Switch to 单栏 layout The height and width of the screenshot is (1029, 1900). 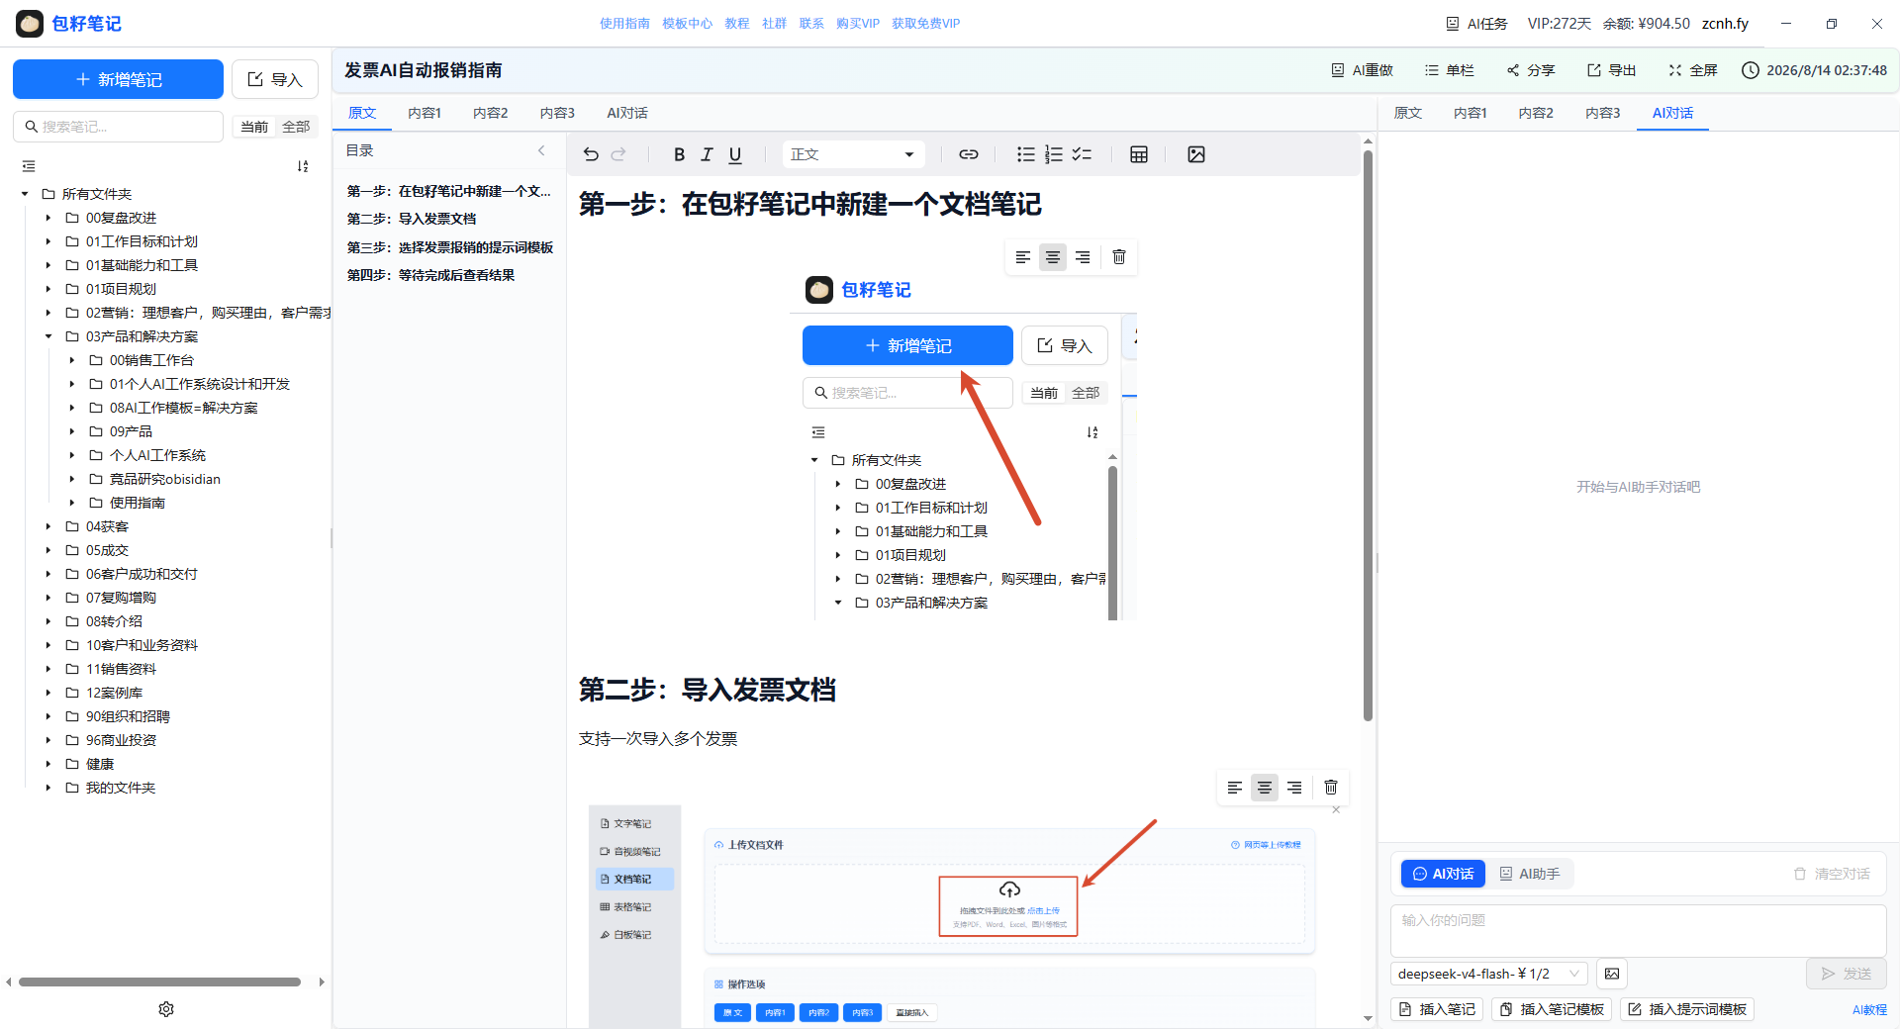tap(1450, 70)
